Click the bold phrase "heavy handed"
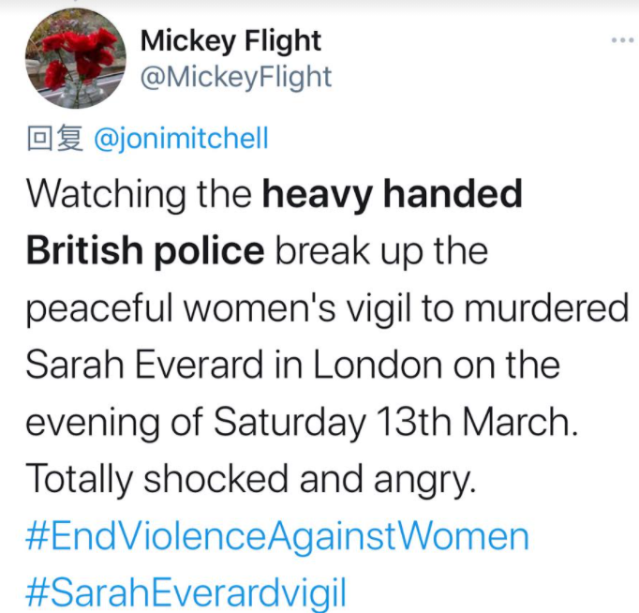 coord(392,194)
